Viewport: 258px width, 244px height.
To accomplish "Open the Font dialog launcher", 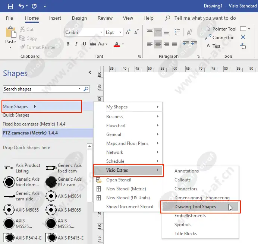I will coord(139,57).
